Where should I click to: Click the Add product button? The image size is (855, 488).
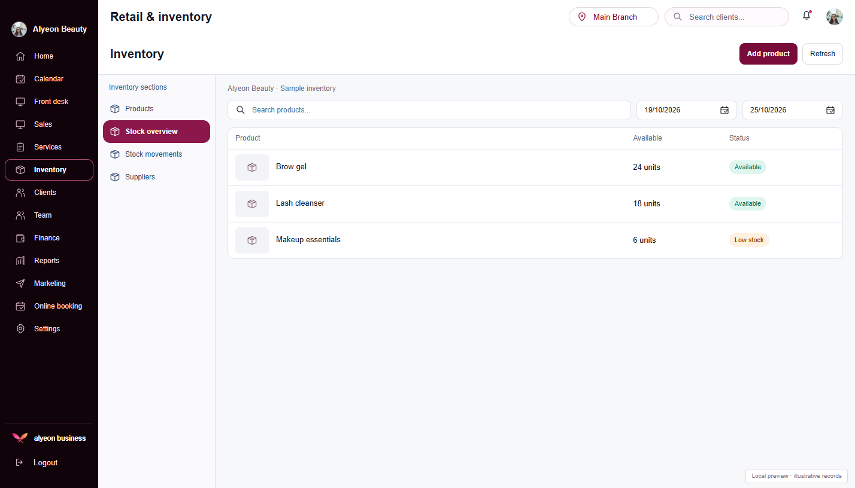point(768,54)
